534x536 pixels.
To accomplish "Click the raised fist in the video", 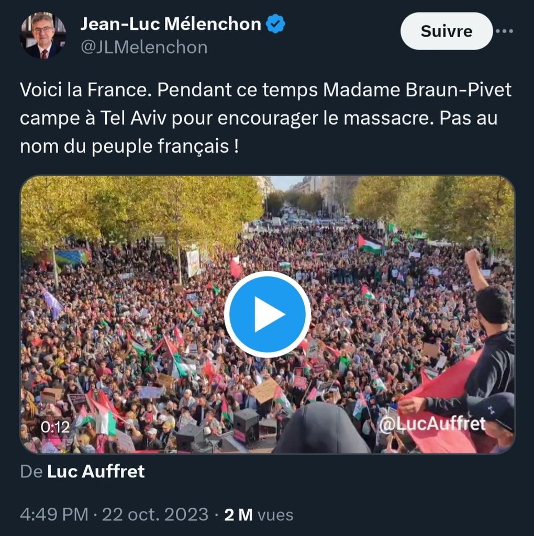I will tap(473, 257).
